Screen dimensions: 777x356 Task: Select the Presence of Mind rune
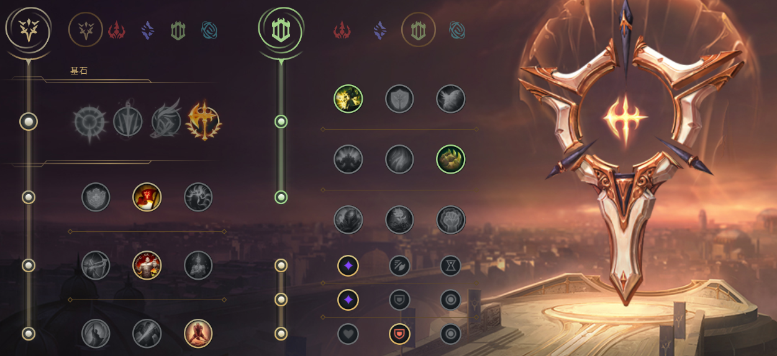click(x=199, y=197)
